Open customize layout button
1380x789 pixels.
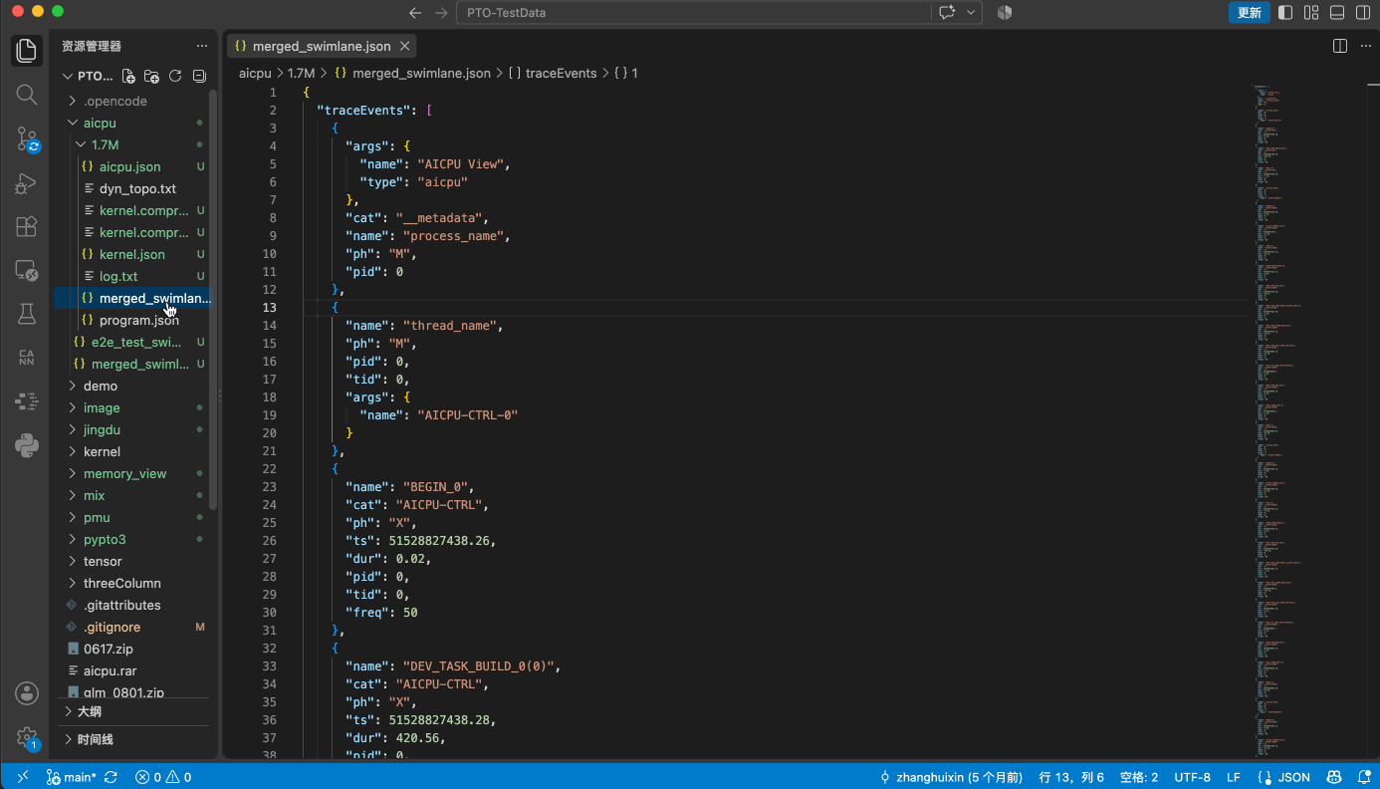[1311, 13]
